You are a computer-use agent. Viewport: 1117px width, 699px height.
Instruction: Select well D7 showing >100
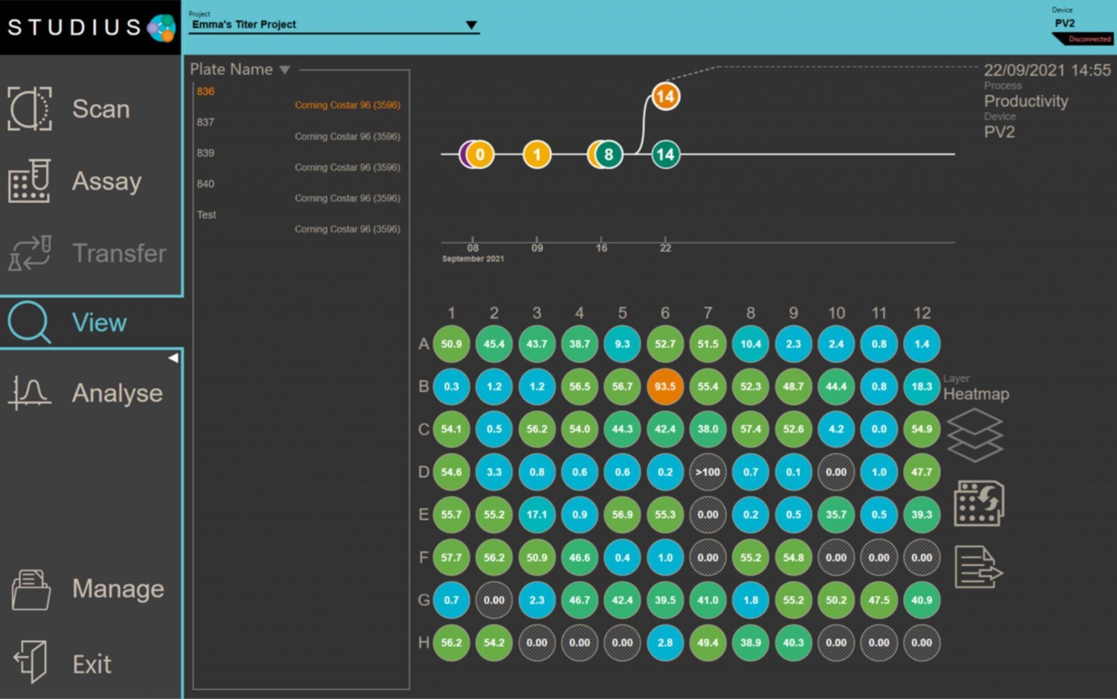(707, 472)
